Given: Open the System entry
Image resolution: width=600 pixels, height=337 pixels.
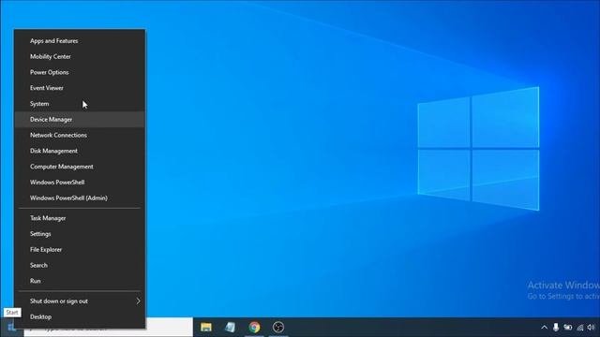Looking at the screenshot, I should (80, 104).
